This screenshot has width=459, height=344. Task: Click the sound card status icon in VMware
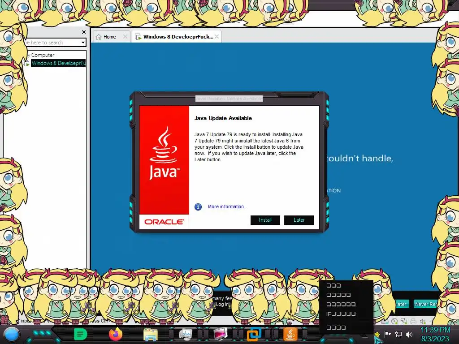tap(422, 321)
